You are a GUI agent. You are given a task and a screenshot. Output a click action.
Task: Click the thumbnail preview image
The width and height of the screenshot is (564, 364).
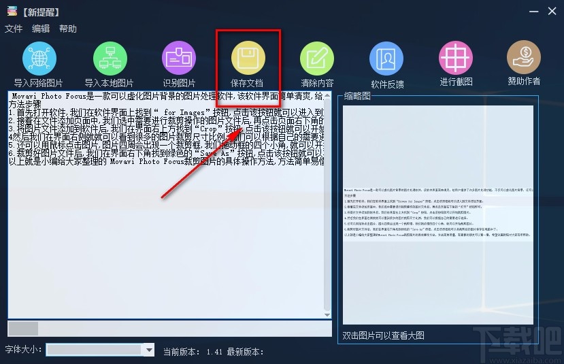coord(437,215)
